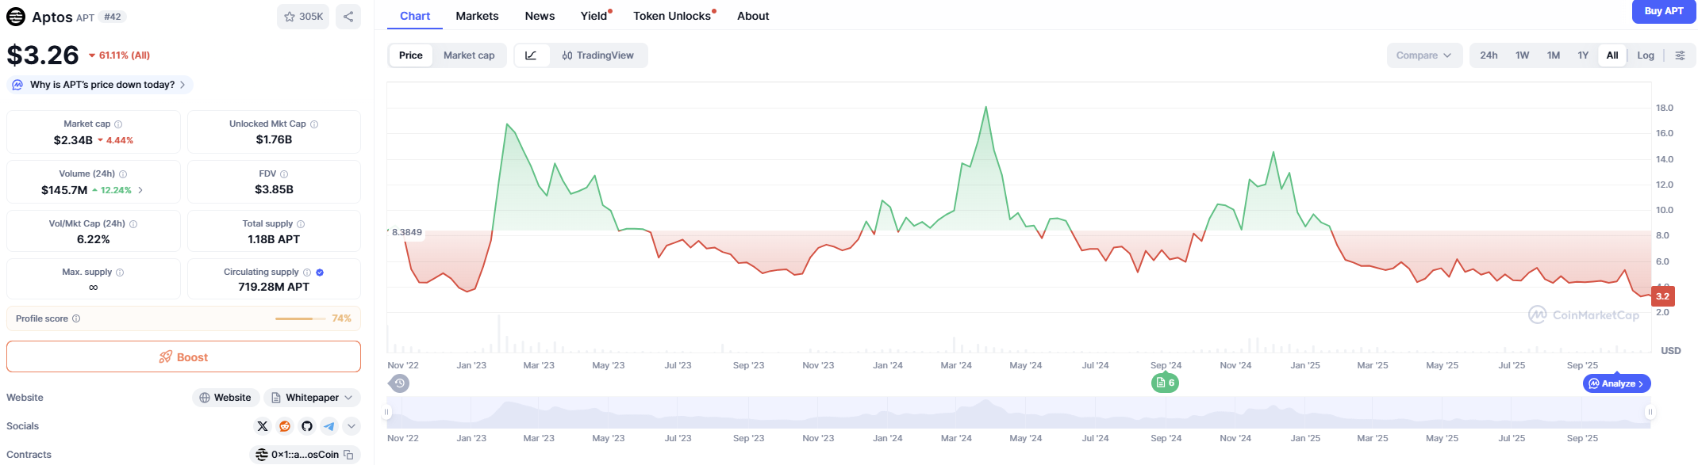
Task: Expand more socials chevron
Action: click(352, 426)
